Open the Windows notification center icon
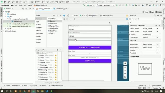165x93 pixels. coord(161,91)
